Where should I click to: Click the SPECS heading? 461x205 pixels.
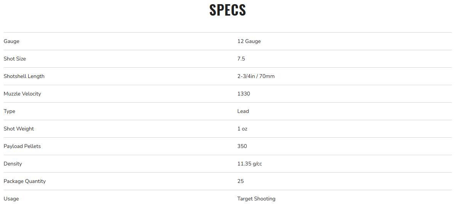(227, 10)
